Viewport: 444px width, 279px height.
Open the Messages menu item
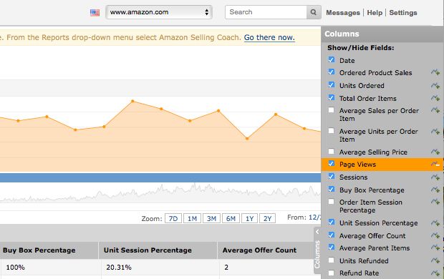(343, 13)
